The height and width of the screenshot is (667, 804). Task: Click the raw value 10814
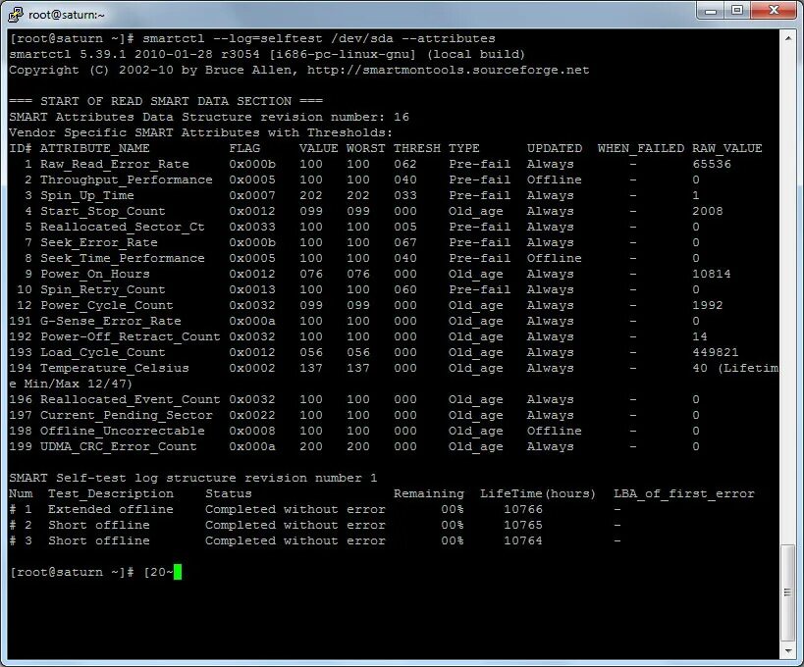[712, 274]
